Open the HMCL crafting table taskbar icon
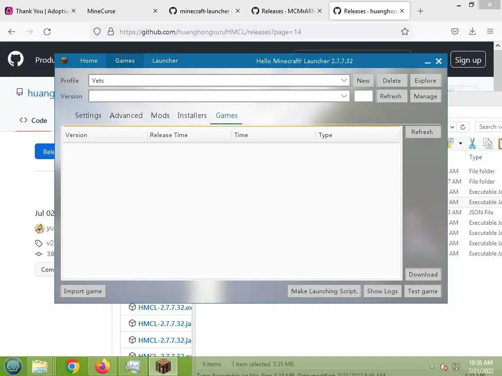The height and width of the screenshot is (376, 502). pos(163,366)
